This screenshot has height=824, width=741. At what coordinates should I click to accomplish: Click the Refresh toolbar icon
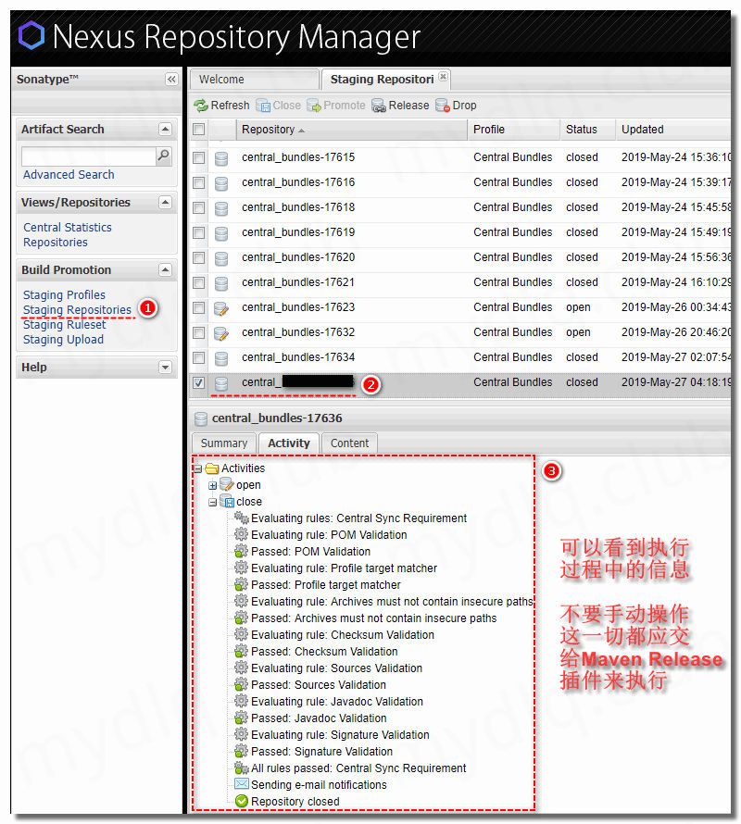(x=200, y=106)
